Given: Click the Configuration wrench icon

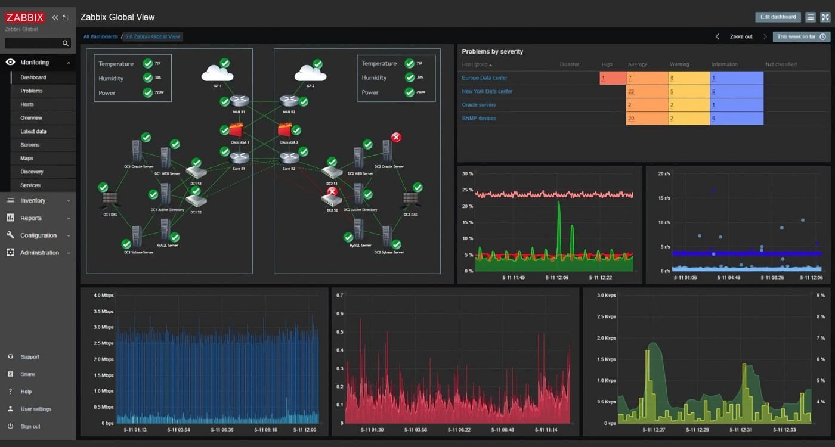Looking at the screenshot, I should click(10, 235).
